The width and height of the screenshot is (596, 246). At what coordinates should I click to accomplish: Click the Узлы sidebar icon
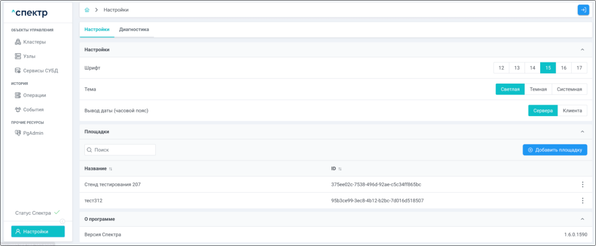pos(18,56)
